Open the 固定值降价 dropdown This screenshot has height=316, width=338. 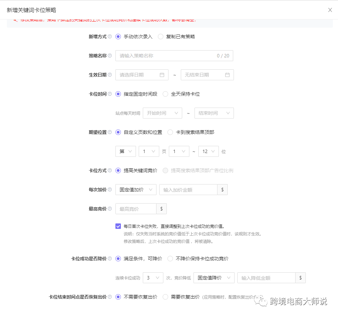coord(214,278)
